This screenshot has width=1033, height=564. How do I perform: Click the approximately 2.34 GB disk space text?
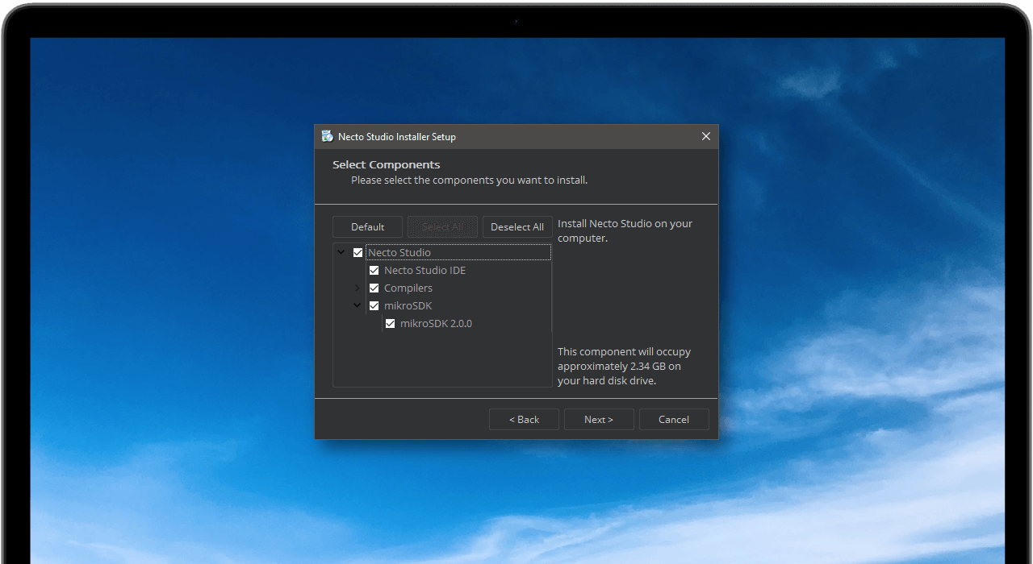625,366
